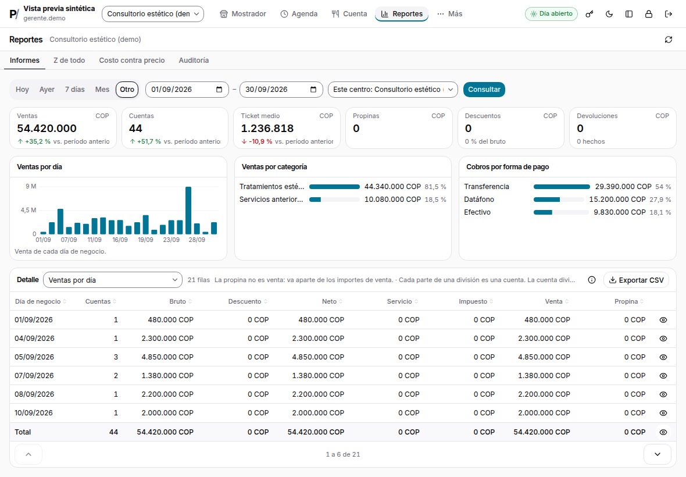686x477 pixels.
Task: Sort by Servicio column header
Action: tap(402, 301)
